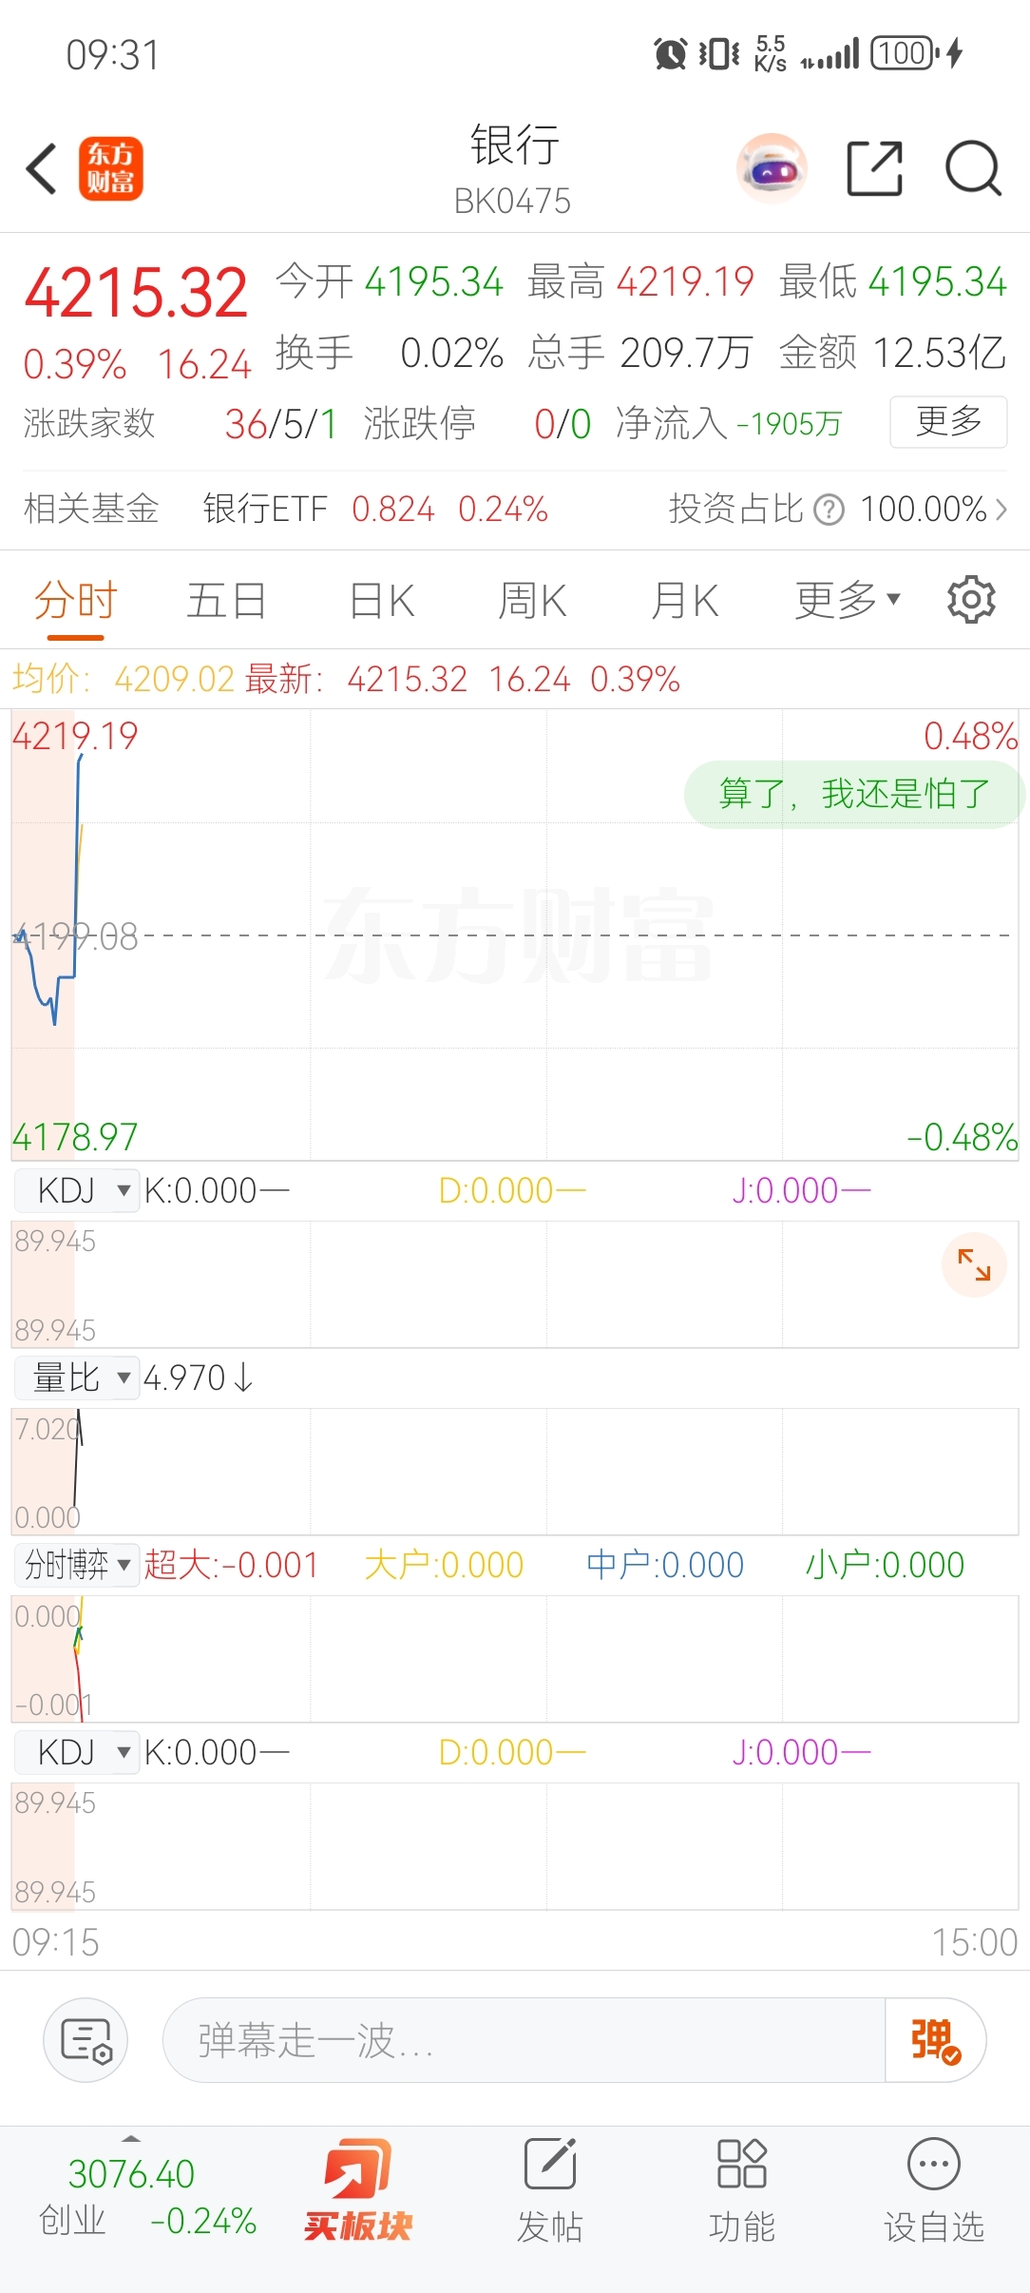Screen dimensions: 1030x2293
Task: Switch to the 五日 tab
Action: (226, 600)
